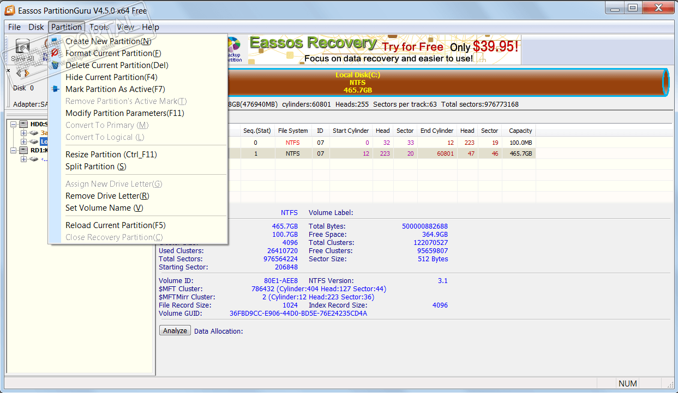Collapse the RD1 disk tree node
The image size is (678, 393).
14,150
